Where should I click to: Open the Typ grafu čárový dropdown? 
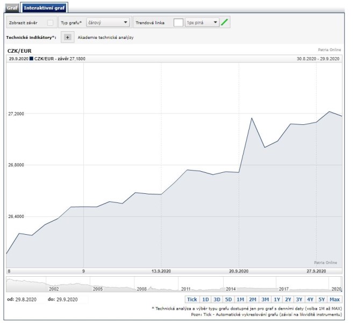(x=108, y=23)
